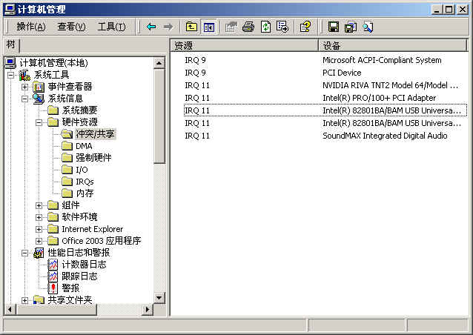The height and width of the screenshot is (335, 473).
Task: Select 计数器日志 in the tree
Action: pos(85,265)
